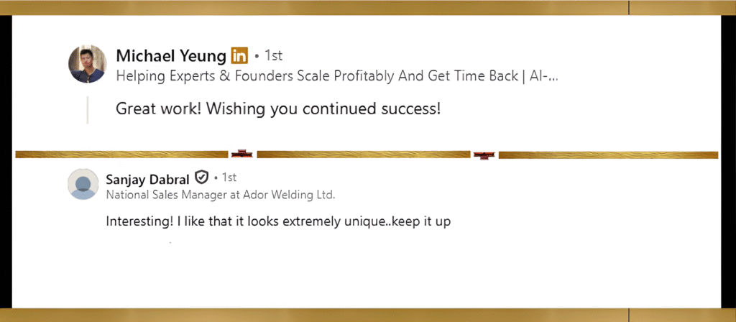Screen dimensions: 736x322
Task: Click the gold border bar along the bottom
Action: click(368, 315)
